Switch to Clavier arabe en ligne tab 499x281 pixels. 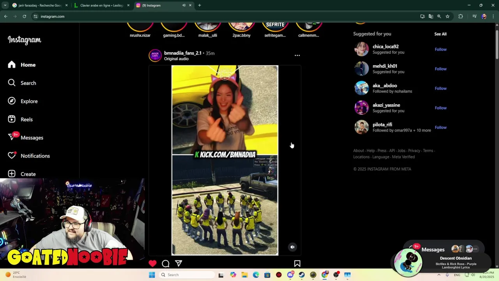coord(101,5)
